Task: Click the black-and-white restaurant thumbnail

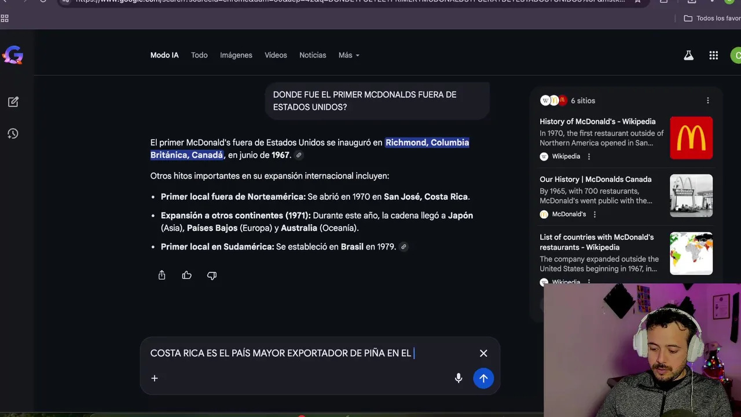Action: [x=691, y=196]
